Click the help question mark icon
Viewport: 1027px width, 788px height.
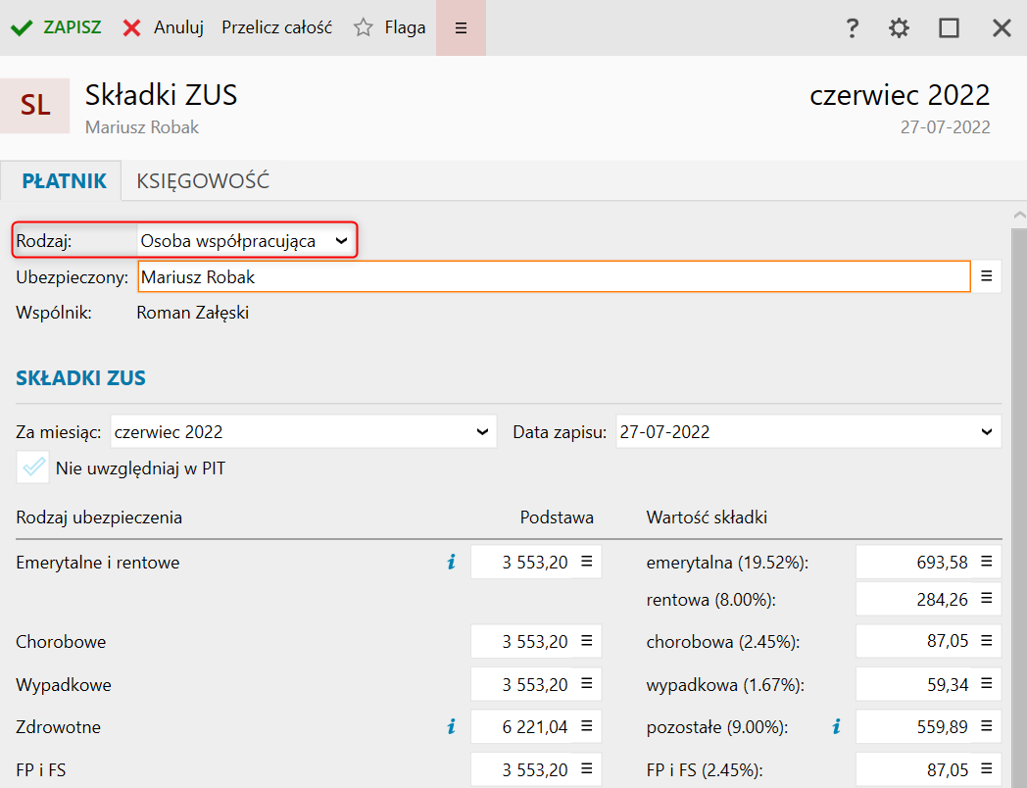pos(852,28)
